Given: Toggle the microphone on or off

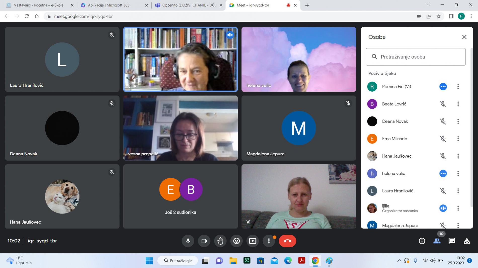Looking at the screenshot, I should coord(188,241).
